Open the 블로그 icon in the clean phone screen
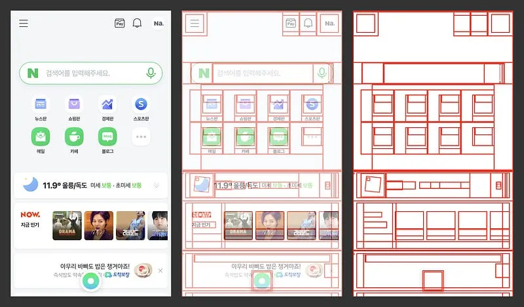Image resolution: width=524 pixels, height=307 pixels. click(x=107, y=136)
